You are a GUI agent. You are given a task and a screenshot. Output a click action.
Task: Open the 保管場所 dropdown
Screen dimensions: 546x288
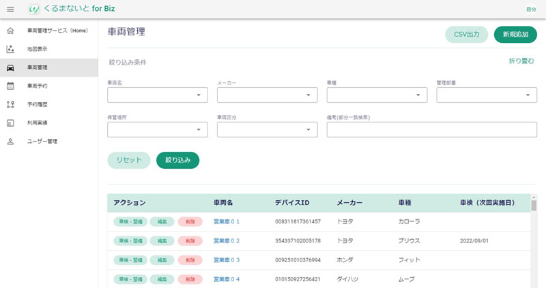point(158,129)
